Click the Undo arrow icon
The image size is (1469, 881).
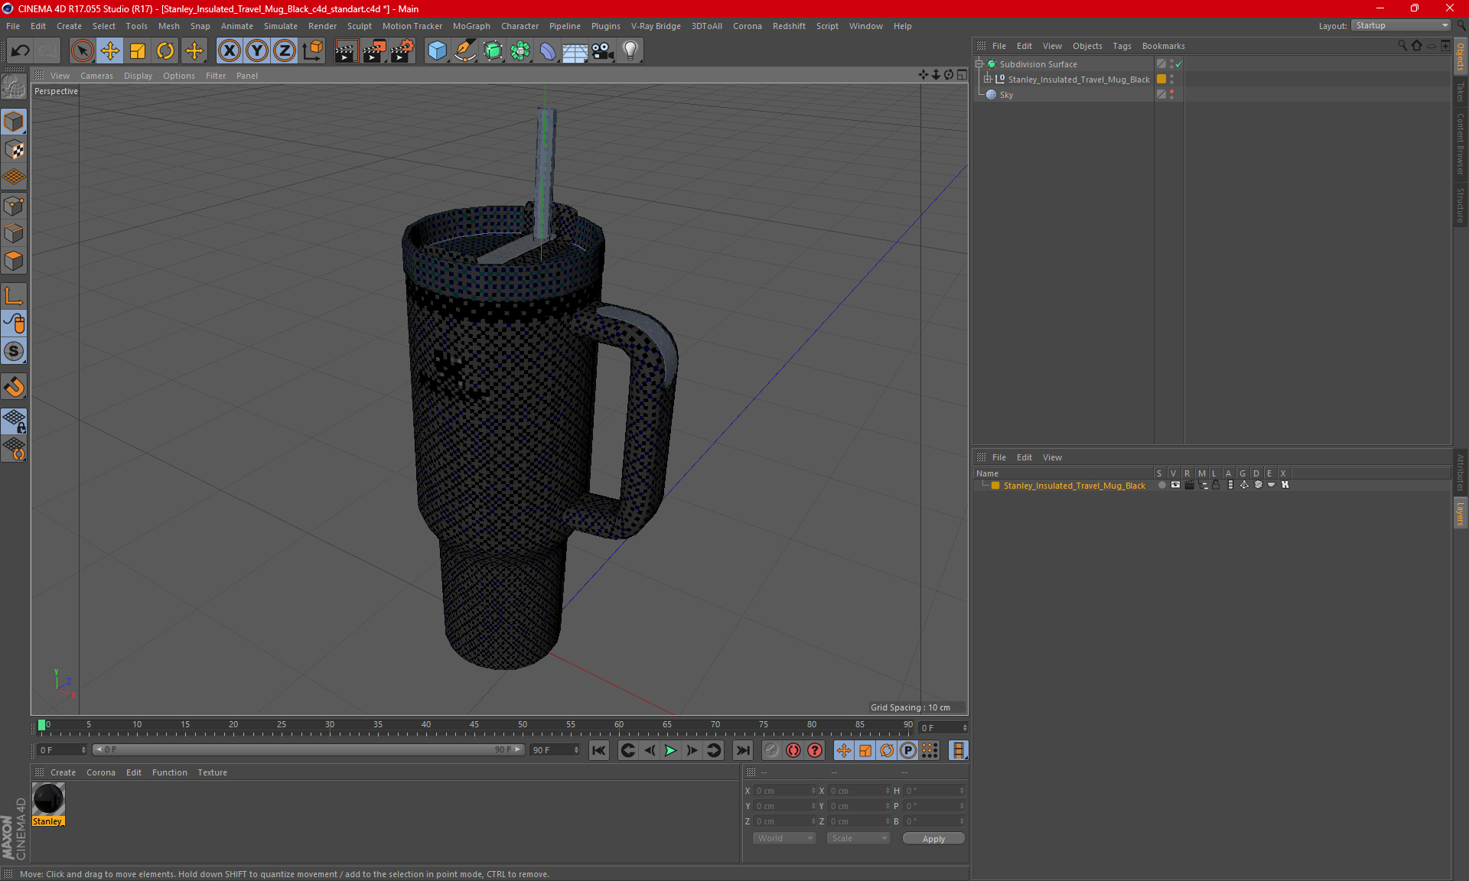pyautogui.click(x=21, y=50)
